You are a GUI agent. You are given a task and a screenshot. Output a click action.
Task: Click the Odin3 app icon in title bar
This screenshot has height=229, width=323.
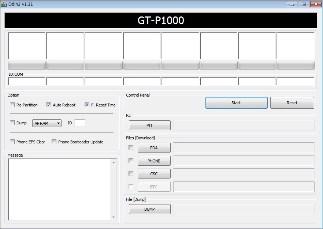(4, 4)
